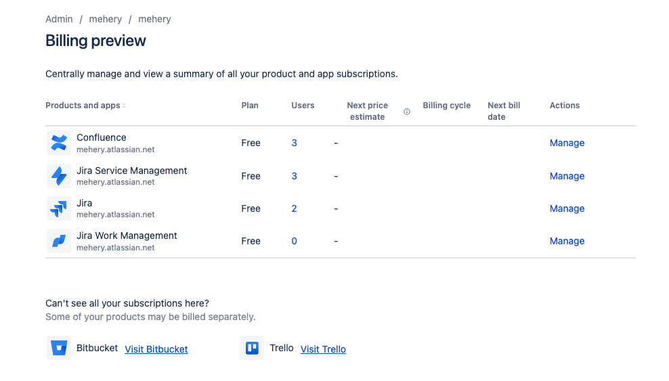Manage the Confluence subscription

point(567,143)
